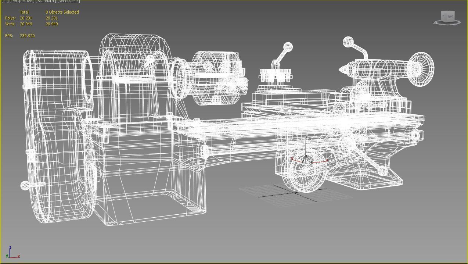Click selected objects verts value 20 949
The width and height of the screenshot is (468, 264).
[x=51, y=24]
